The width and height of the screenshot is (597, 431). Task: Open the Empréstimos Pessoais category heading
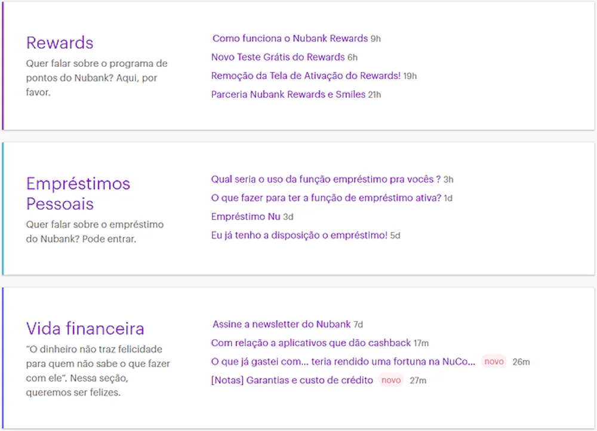(78, 193)
